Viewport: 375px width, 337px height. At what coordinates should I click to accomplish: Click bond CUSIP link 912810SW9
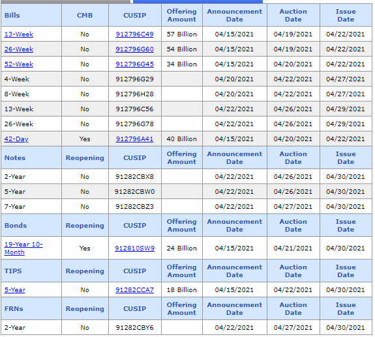click(134, 249)
